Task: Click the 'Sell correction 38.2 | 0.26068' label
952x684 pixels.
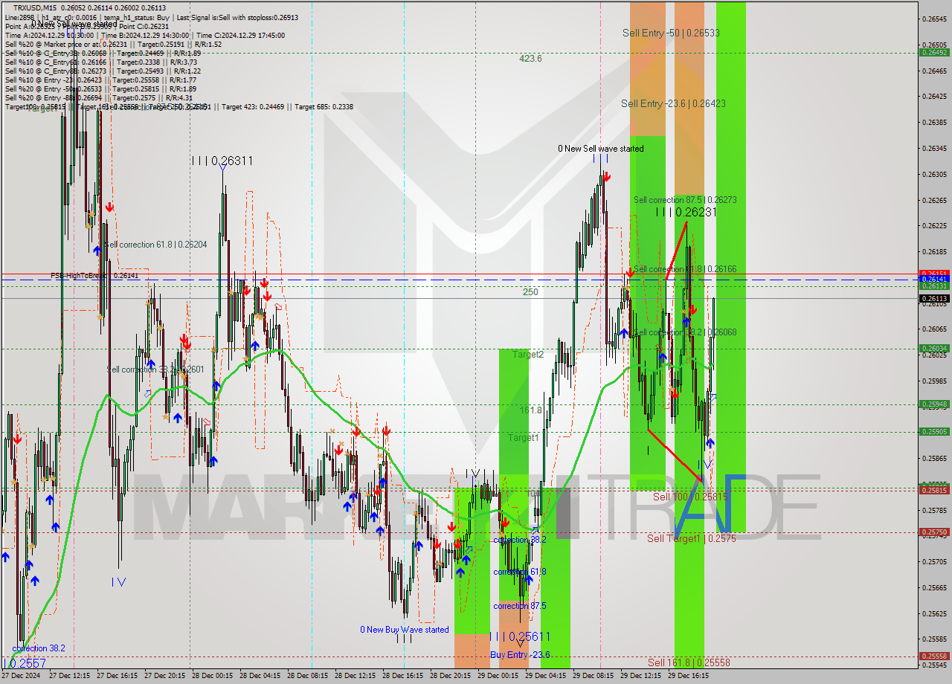Action: pyautogui.click(x=685, y=332)
